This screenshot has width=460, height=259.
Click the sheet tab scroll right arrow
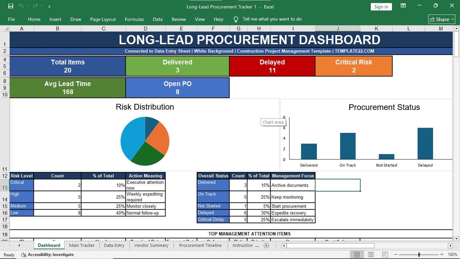point(19,245)
